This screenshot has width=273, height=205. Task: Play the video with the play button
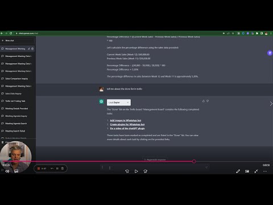coord(136,171)
